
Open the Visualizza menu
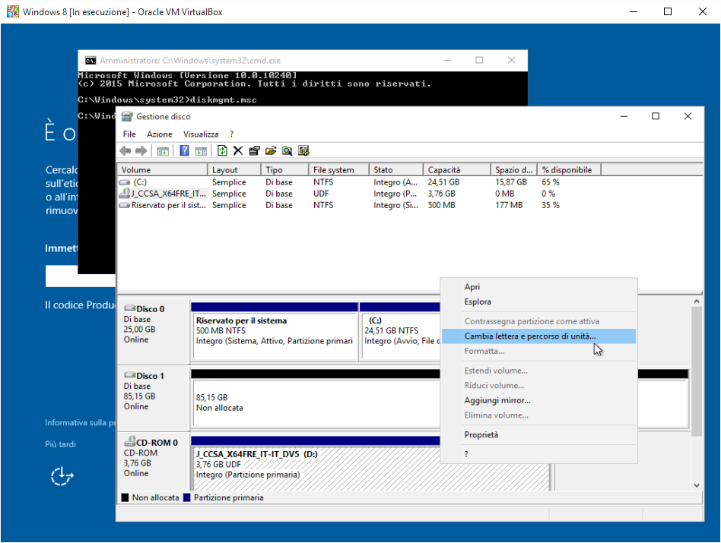tap(201, 134)
